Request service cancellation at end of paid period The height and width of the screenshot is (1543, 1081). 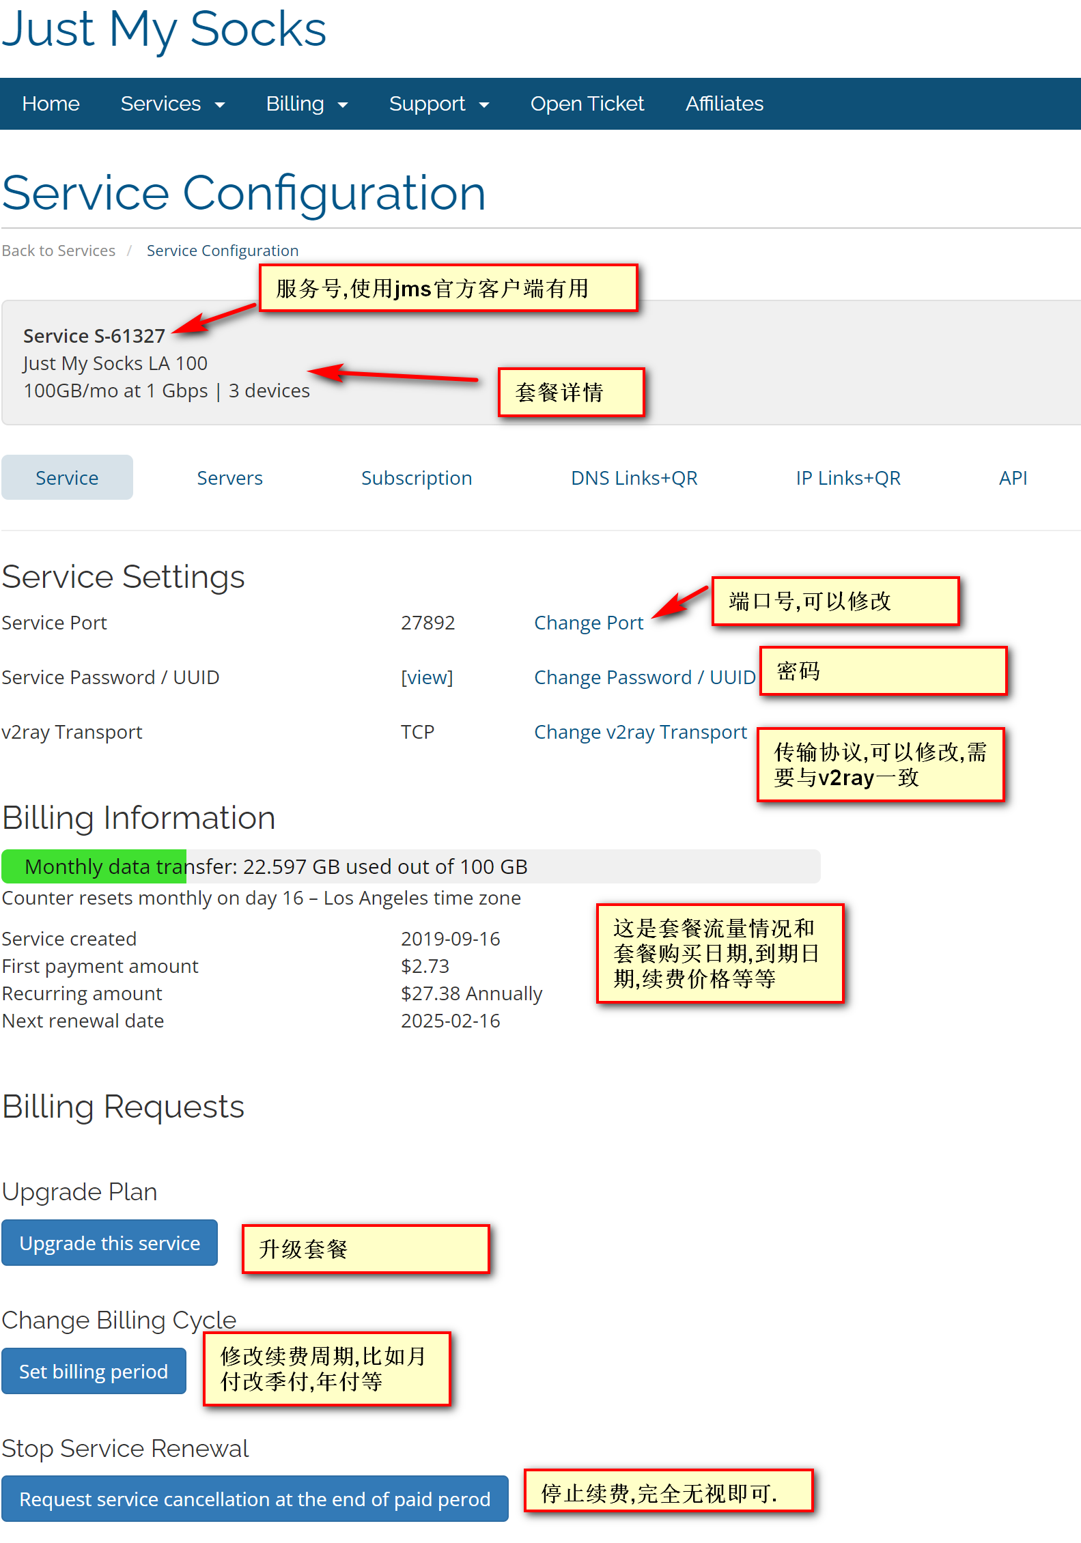point(255,1499)
